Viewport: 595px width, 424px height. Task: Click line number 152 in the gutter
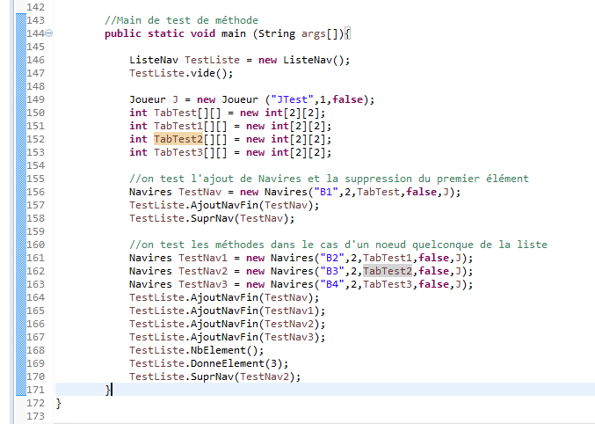tap(36, 139)
